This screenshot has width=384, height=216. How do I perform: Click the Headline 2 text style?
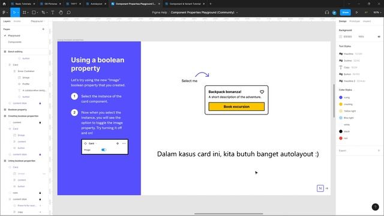pos(349,81)
